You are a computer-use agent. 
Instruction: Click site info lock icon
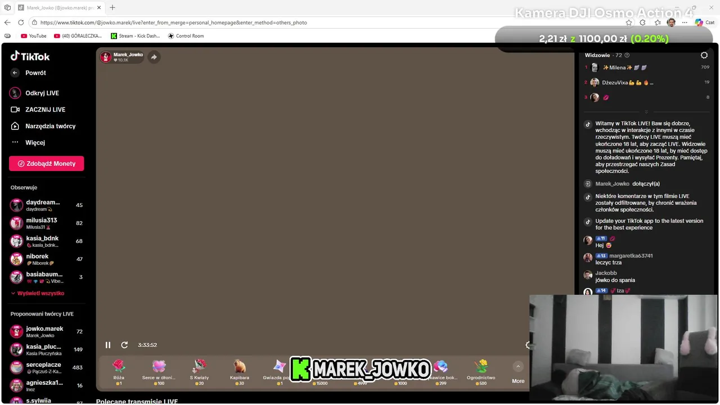click(x=34, y=22)
